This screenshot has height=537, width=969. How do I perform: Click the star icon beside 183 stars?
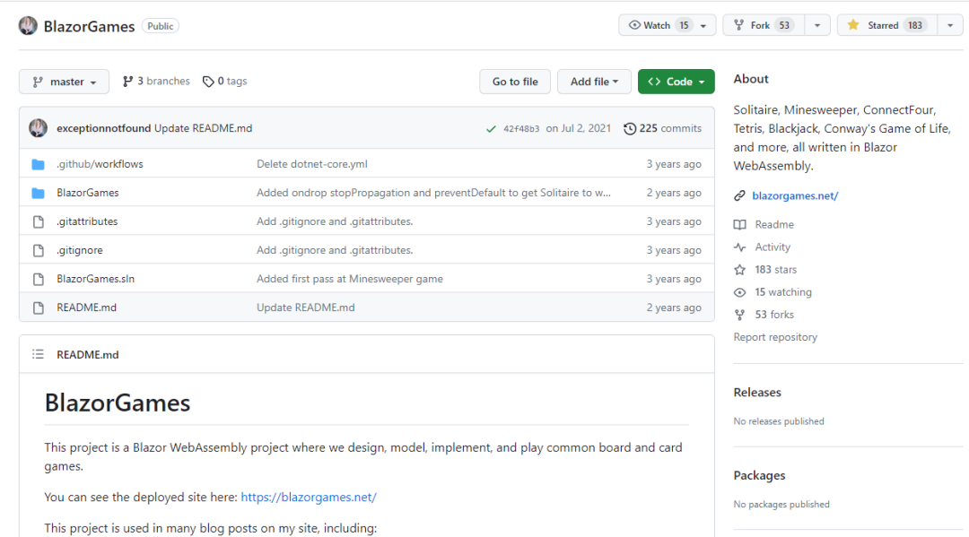tap(739, 270)
